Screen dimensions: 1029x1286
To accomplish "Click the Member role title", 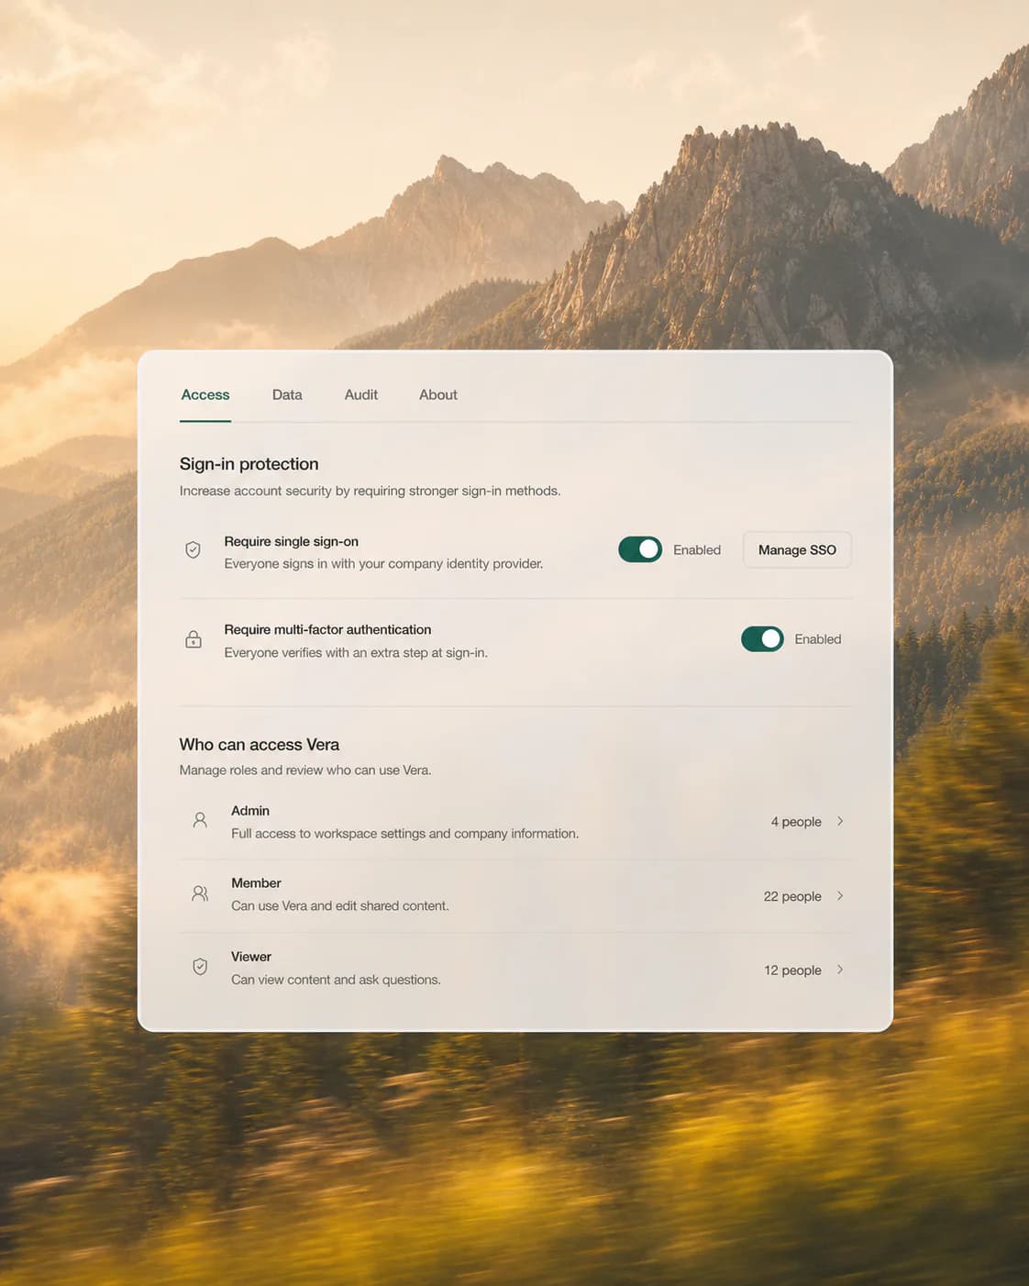I will pyautogui.click(x=256, y=883).
